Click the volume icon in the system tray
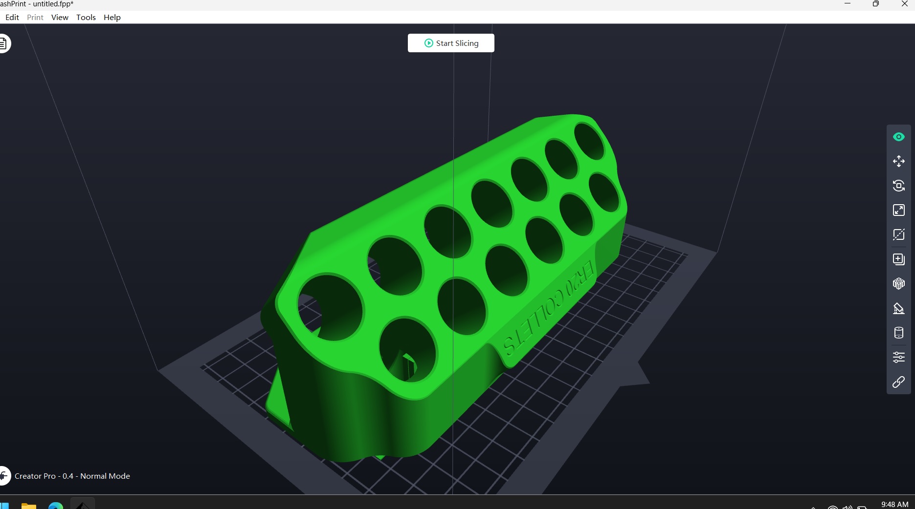Image resolution: width=915 pixels, height=509 pixels. pos(847,507)
